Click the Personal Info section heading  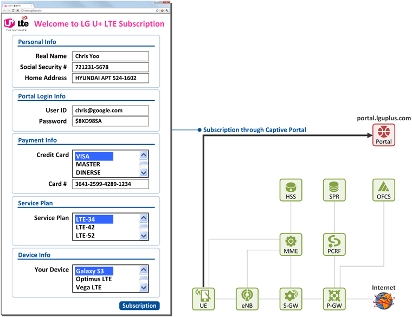37,42
